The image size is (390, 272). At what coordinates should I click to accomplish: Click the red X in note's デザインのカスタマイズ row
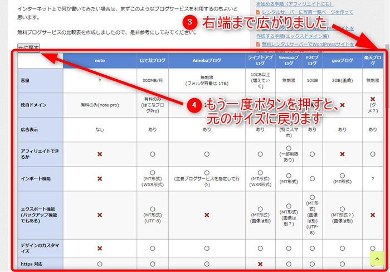100,249
